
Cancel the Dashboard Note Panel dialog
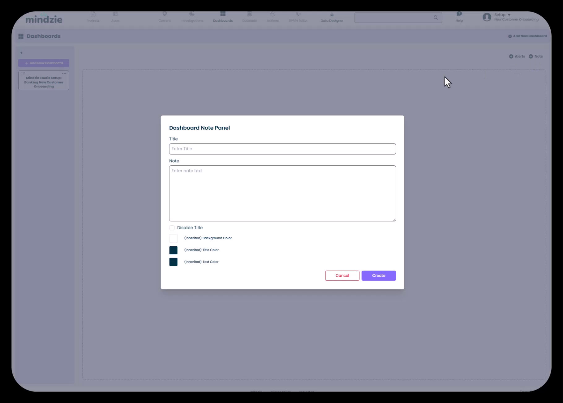point(342,276)
